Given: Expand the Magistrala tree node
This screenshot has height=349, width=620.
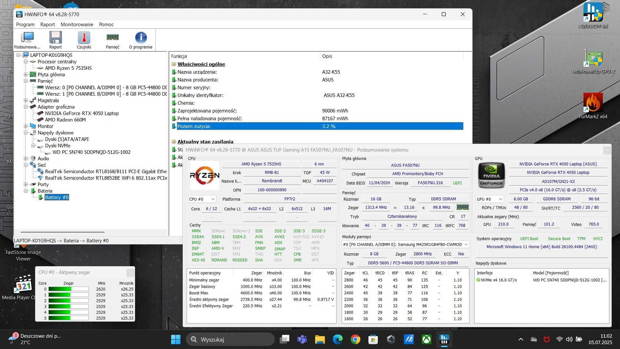Looking at the screenshot, I should tap(26, 100).
